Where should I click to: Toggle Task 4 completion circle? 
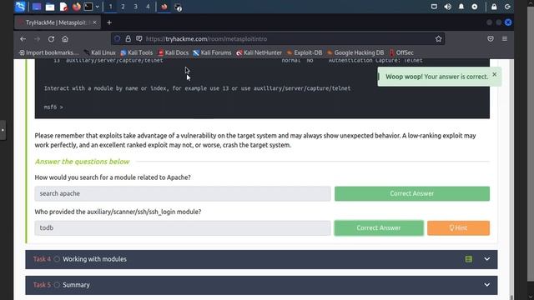57,259
